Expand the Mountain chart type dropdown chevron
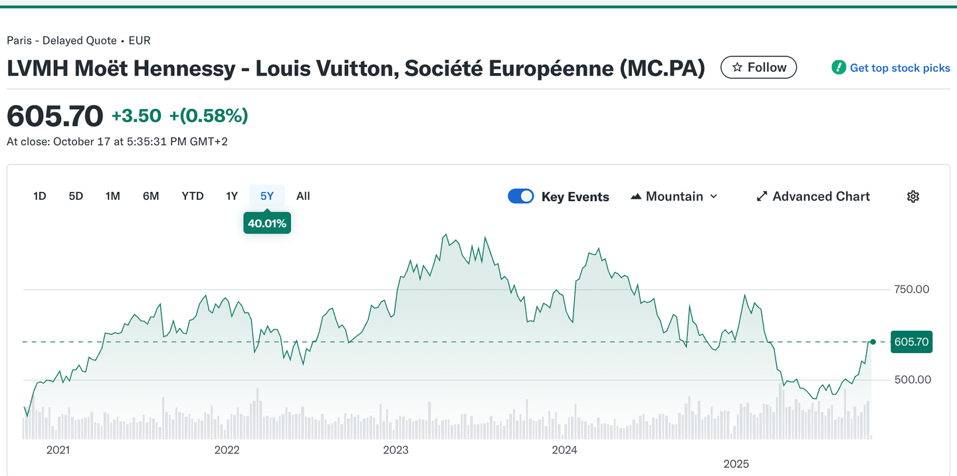 point(714,197)
